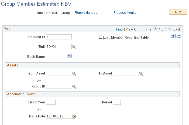The image size is (189, 125).
Task: Delete the current request row
Action: point(178,36)
